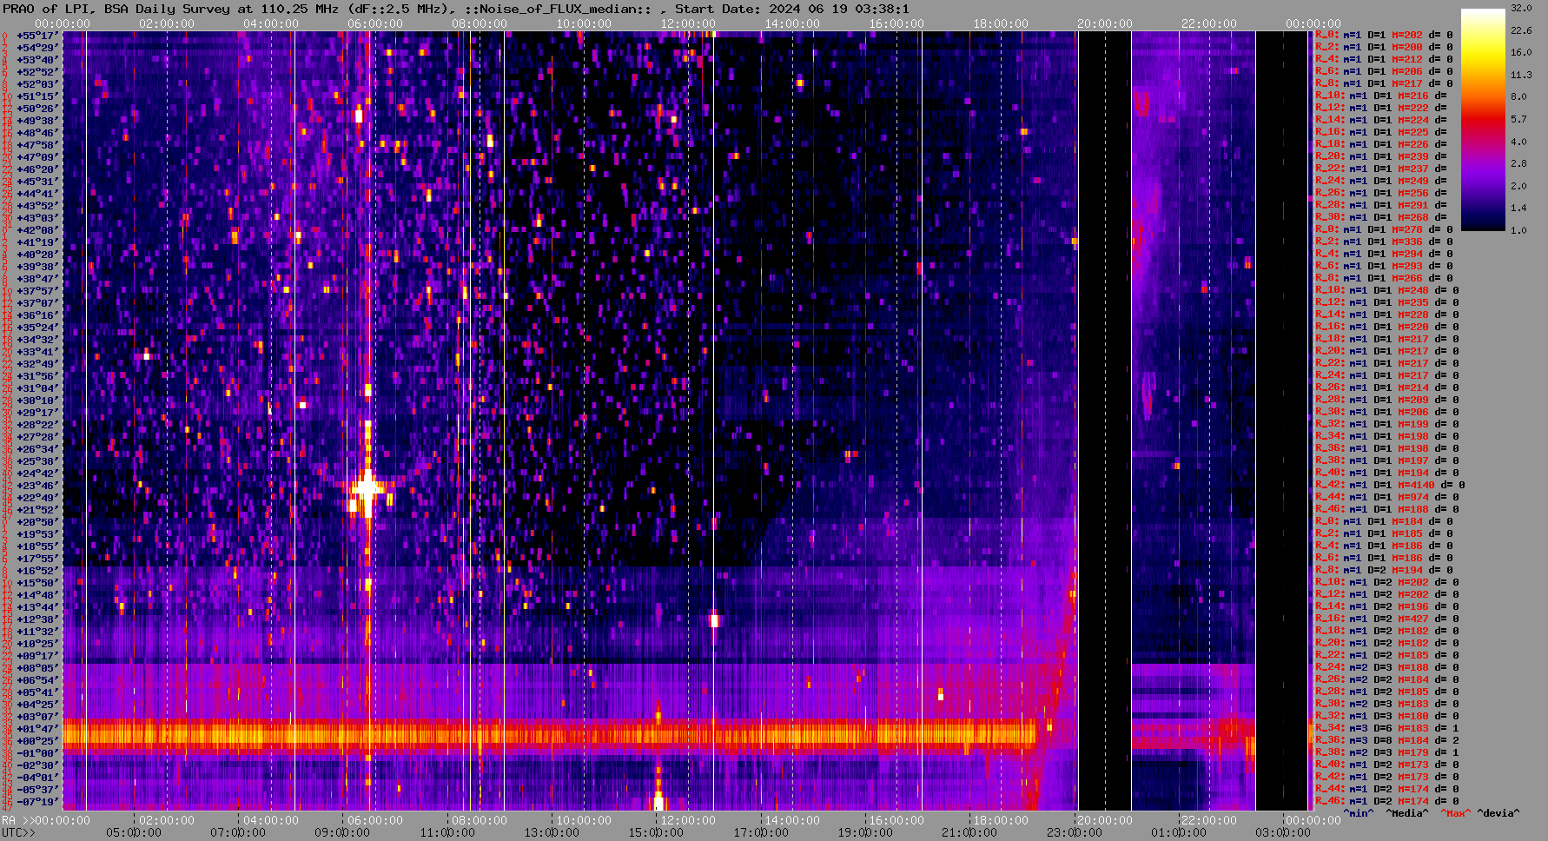The width and height of the screenshot is (1548, 841).
Task: Click the statistics row showing M=427
Action: pyautogui.click(x=1387, y=619)
